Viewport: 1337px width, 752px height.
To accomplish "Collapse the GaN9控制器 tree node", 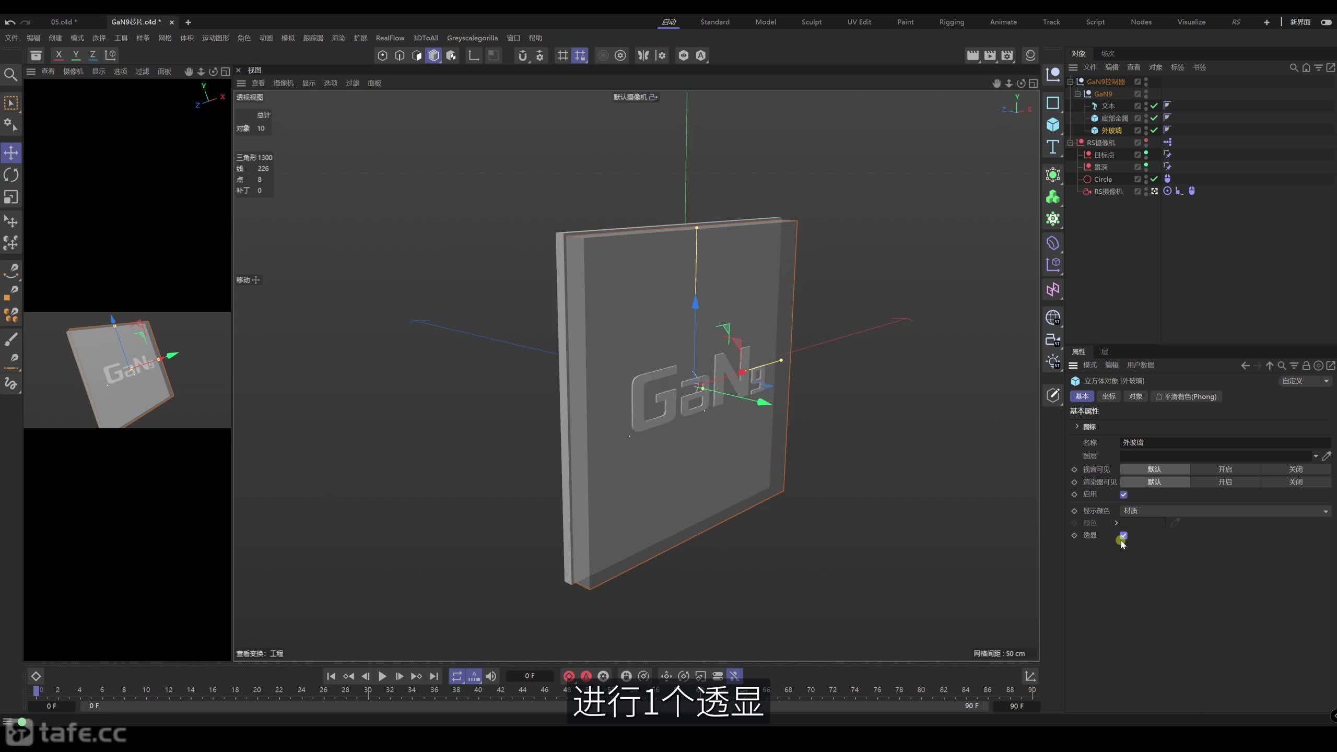I will [x=1070, y=81].
